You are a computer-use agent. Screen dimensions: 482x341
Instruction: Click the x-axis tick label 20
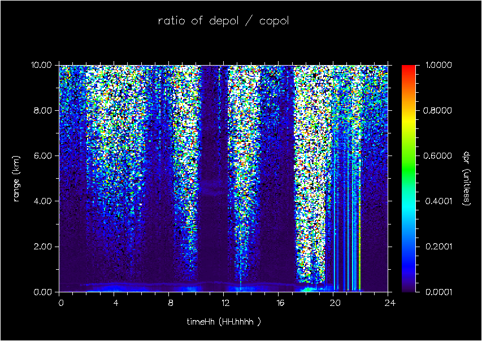[335, 303]
